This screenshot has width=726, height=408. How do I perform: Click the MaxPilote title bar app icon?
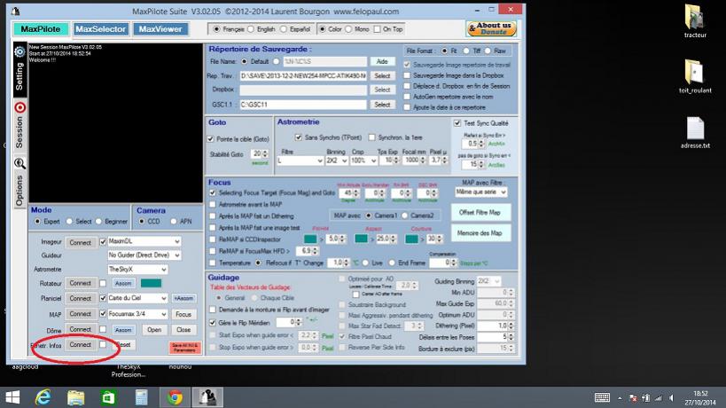point(15,12)
